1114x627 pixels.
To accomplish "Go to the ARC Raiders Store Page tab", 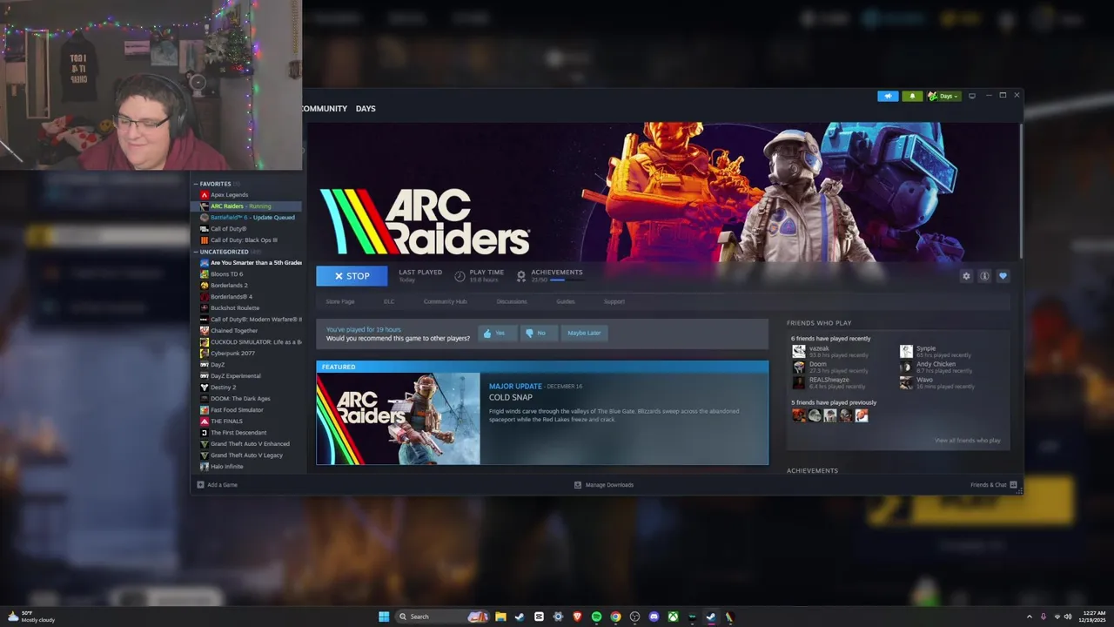I will (340, 301).
